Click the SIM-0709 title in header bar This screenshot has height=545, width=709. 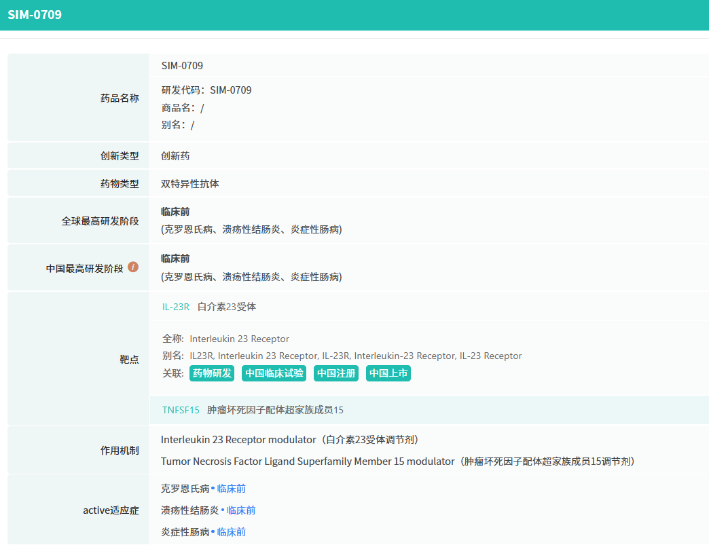(x=35, y=14)
